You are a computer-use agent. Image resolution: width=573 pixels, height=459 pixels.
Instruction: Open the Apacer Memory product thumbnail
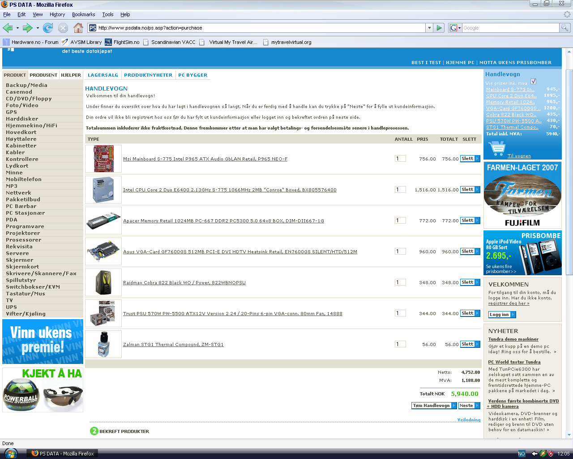point(103,221)
